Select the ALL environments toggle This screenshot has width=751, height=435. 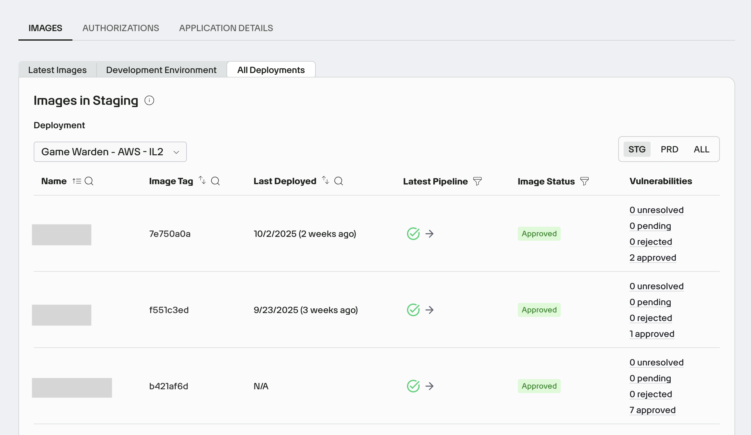tap(701, 149)
